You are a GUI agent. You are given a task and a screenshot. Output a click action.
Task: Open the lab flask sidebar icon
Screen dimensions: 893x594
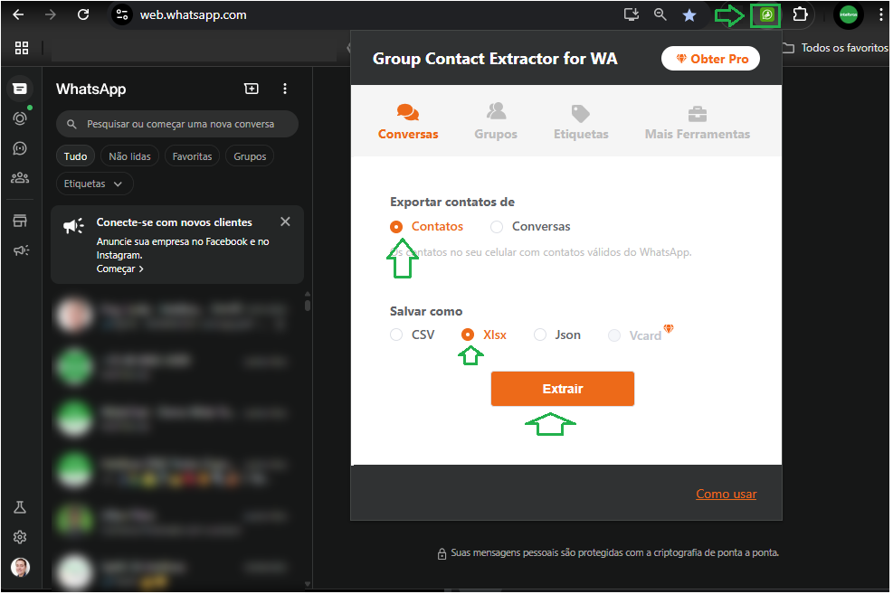(x=20, y=507)
